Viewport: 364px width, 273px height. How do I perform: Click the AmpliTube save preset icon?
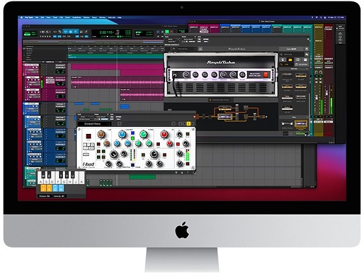[200, 49]
